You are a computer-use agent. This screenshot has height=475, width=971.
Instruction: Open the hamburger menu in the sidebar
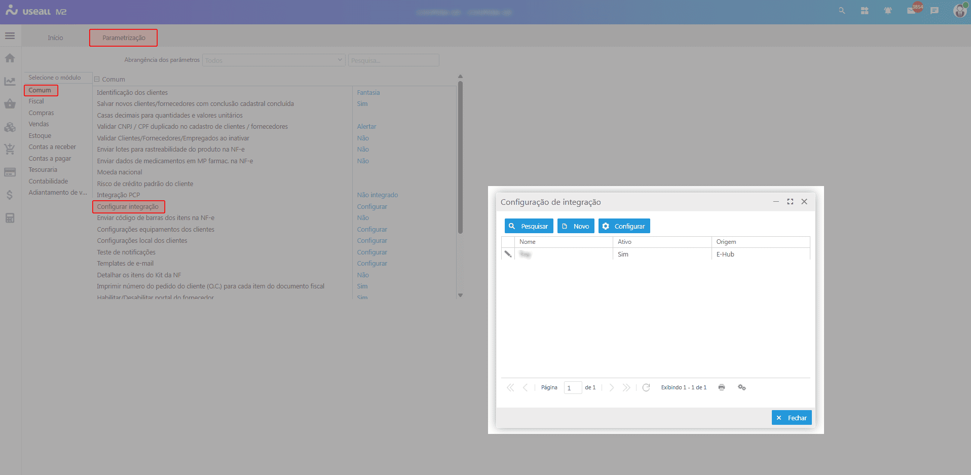[x=10, y=36]
